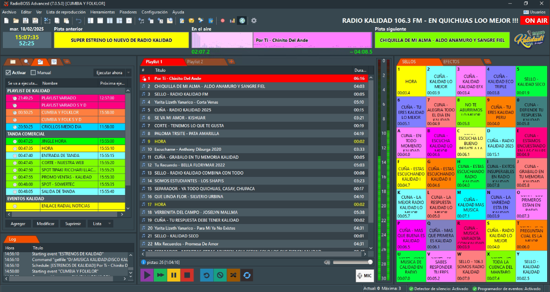
Task: Trigger cart D CUÑA - RADIO KALIDAD 2025
Action: point(500,143)
